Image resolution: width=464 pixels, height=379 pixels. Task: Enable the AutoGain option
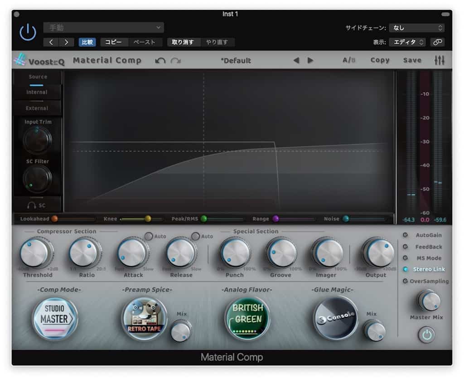[405, 235]
